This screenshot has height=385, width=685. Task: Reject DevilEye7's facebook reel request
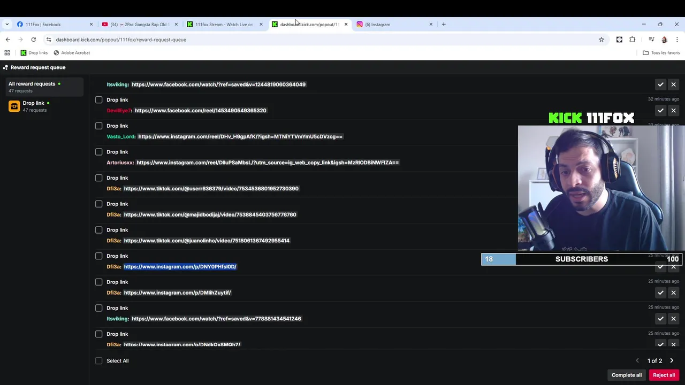(674, 111)
